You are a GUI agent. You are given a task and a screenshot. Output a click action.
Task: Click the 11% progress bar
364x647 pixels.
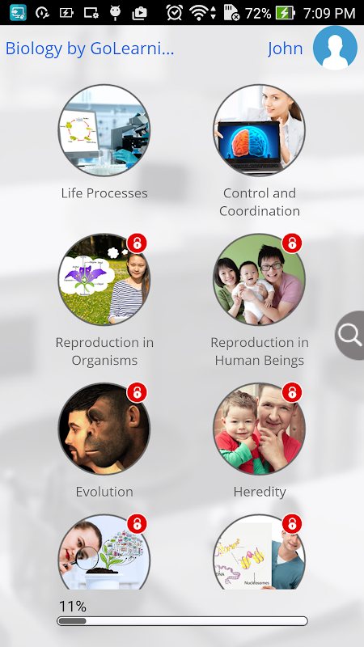coord(182,620)
